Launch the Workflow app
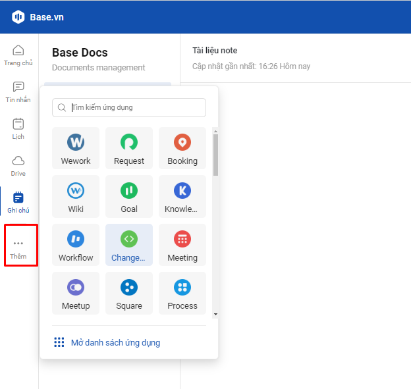Screen dimensions: 411x389 (76, 245)
